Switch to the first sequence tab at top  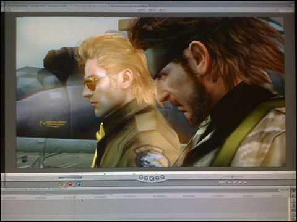[17, 6]
